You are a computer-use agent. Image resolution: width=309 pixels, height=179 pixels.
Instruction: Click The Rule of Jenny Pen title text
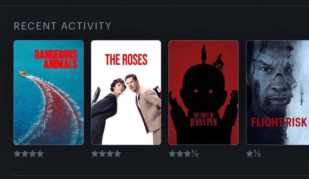(204, 119)
